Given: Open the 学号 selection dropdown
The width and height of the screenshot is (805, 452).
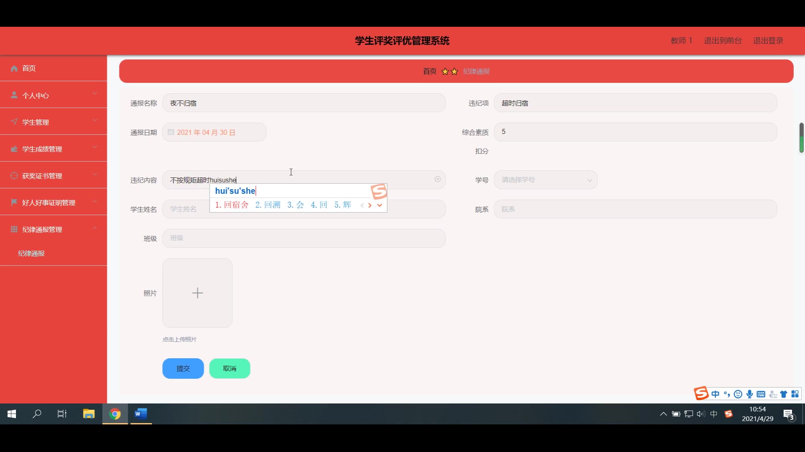Looking at the screenshot, I should click(x=545, y=180).
